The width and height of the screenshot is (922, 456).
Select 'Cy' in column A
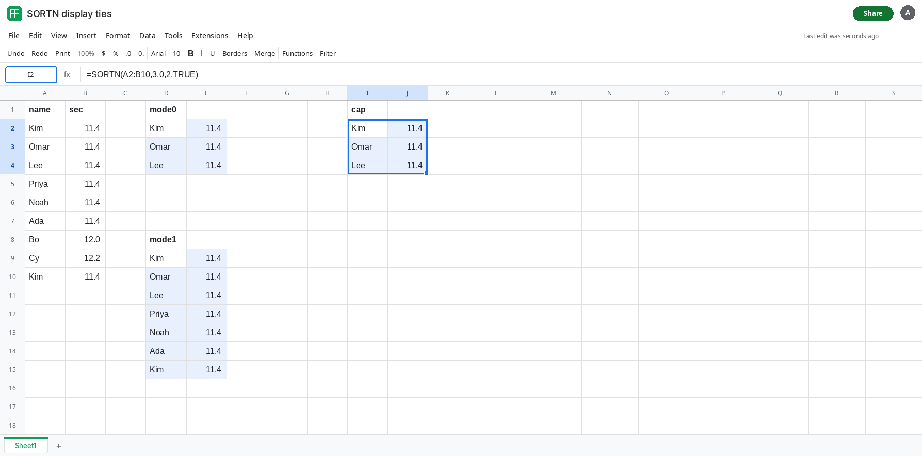coord(45,258)
